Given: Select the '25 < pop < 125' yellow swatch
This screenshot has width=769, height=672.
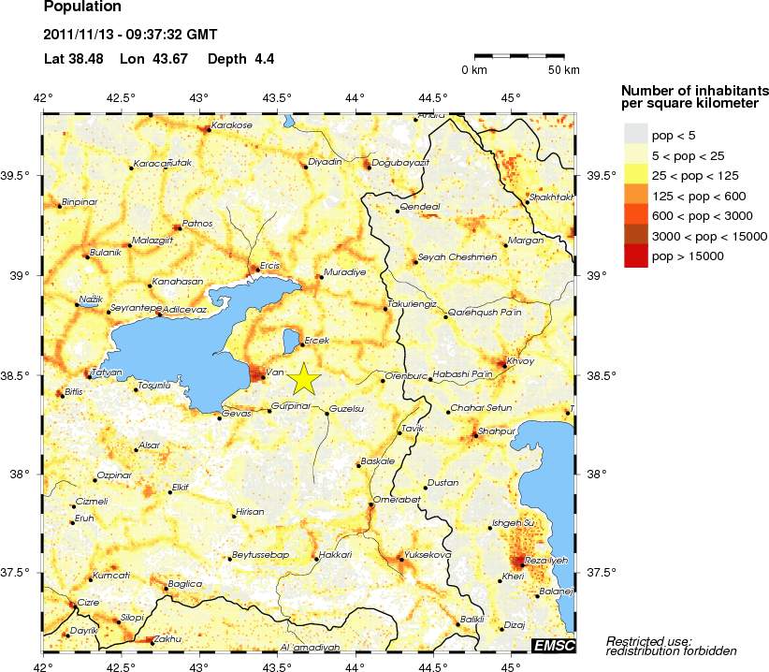Looking at the screenshot, I should point(635,175).
